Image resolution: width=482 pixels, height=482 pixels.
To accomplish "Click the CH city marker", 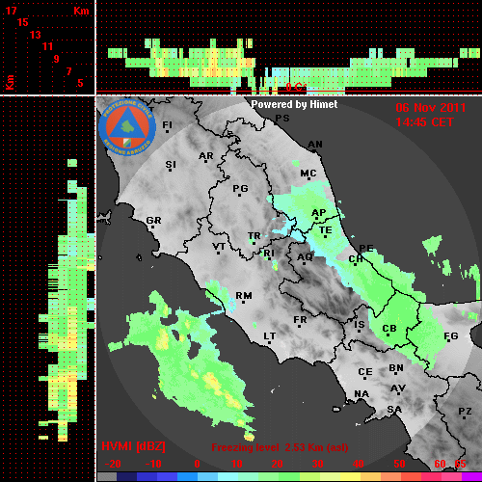I will click(356, 260).
